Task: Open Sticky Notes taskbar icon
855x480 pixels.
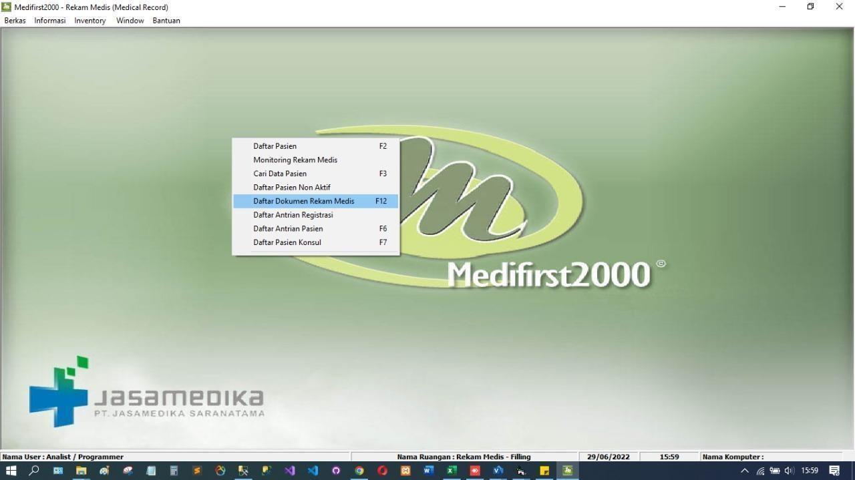Action: [544, 471]
